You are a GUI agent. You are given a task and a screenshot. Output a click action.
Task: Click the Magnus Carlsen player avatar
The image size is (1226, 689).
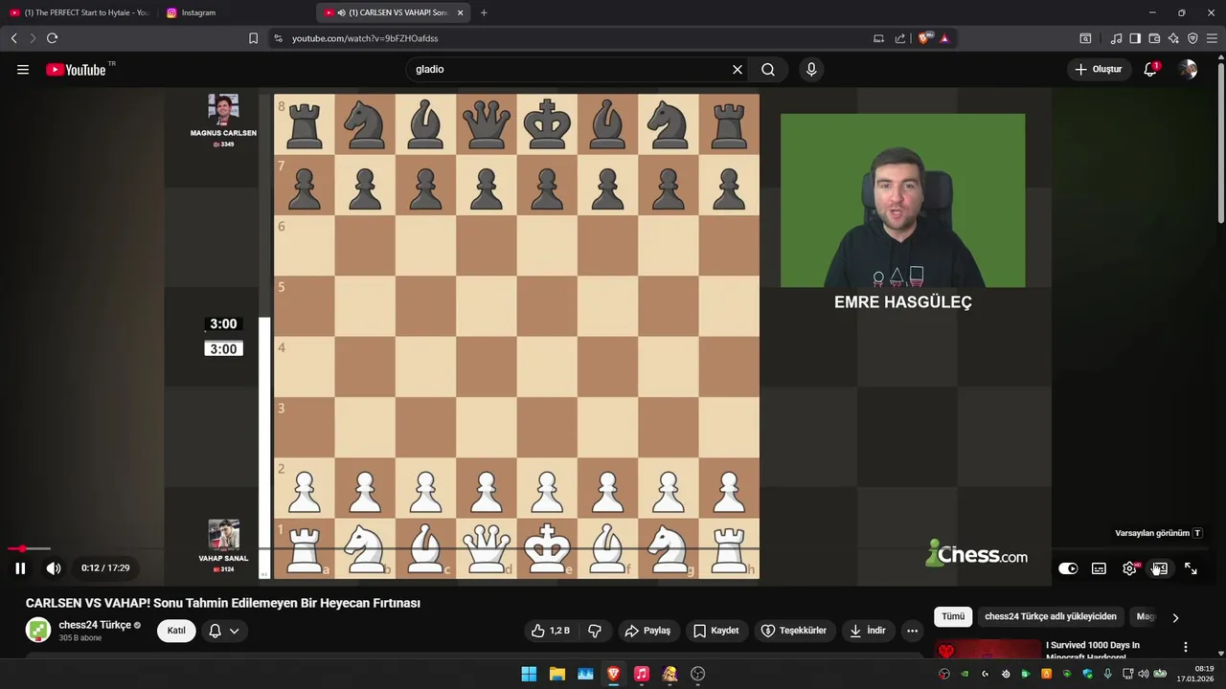click(223, 109)
